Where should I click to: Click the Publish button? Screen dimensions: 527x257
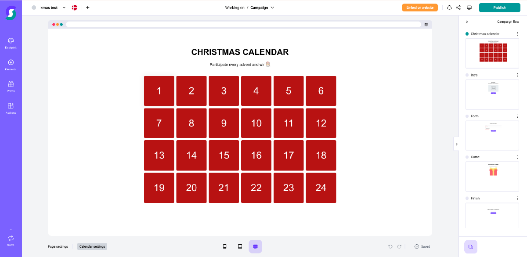tap(499, 7)
